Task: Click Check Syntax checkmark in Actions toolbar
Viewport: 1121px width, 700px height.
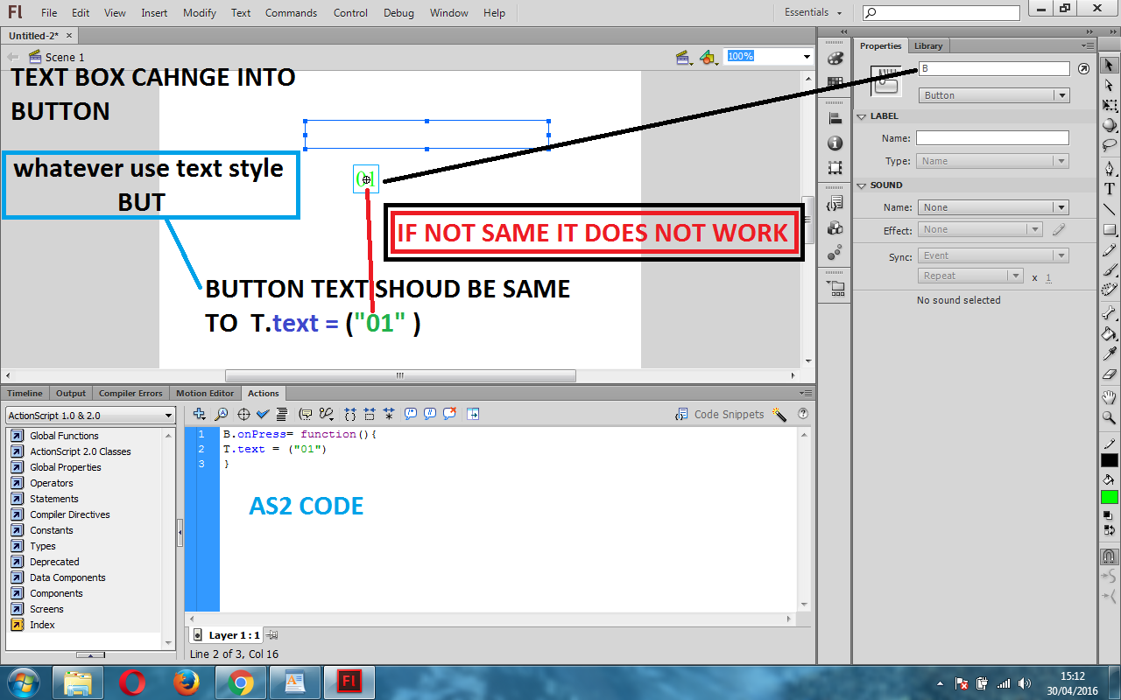Action: click(x=263, y=414)
